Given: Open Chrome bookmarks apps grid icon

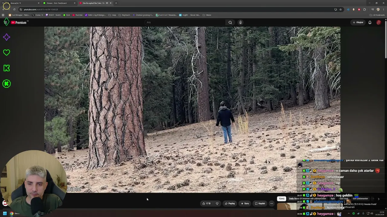Looking at the screenshot, I should point(3,15).
